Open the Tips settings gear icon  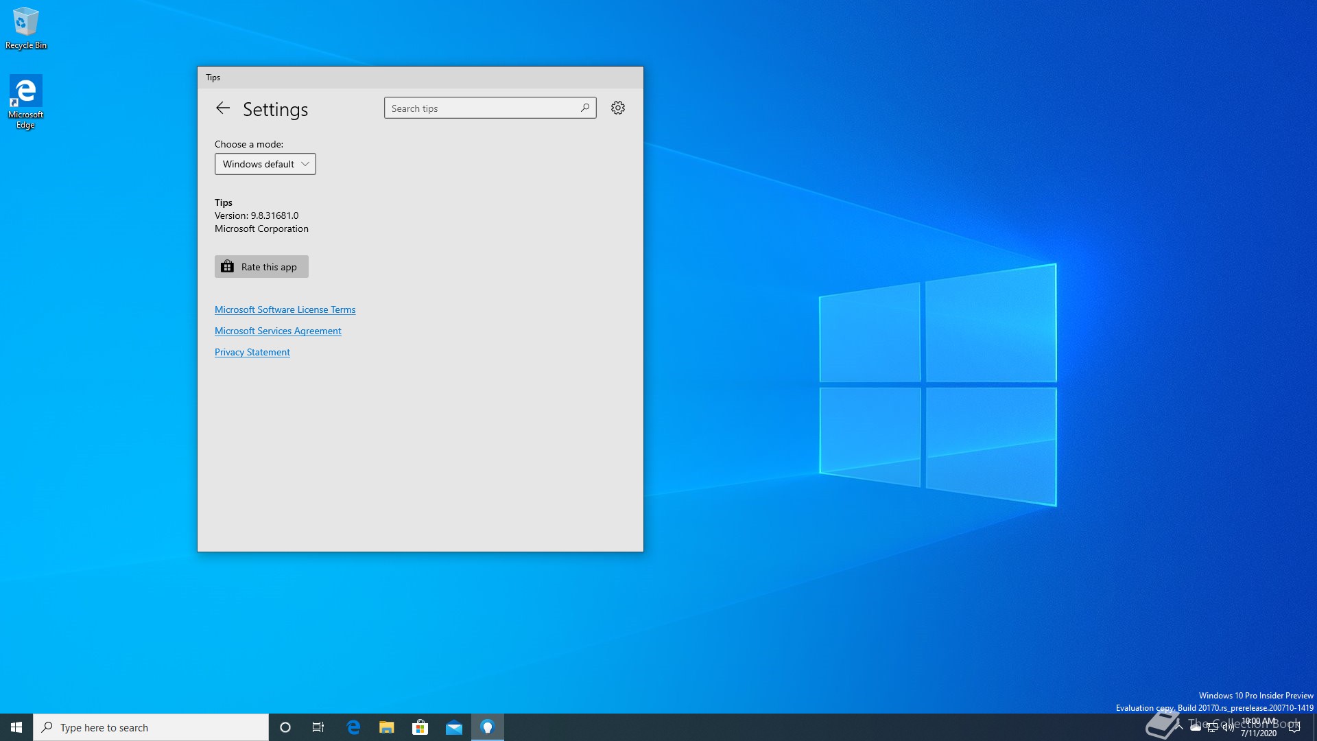pyautogui.click(x=618, y=108)
